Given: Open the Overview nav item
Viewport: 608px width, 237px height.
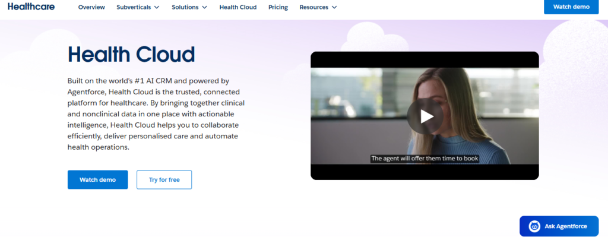Looking at the screenshot, I should [91, 7].
